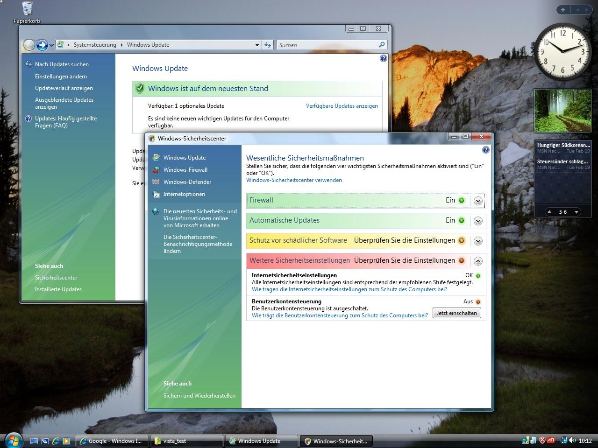Click the green status light next to Firewall

click(x=462, y=200)
